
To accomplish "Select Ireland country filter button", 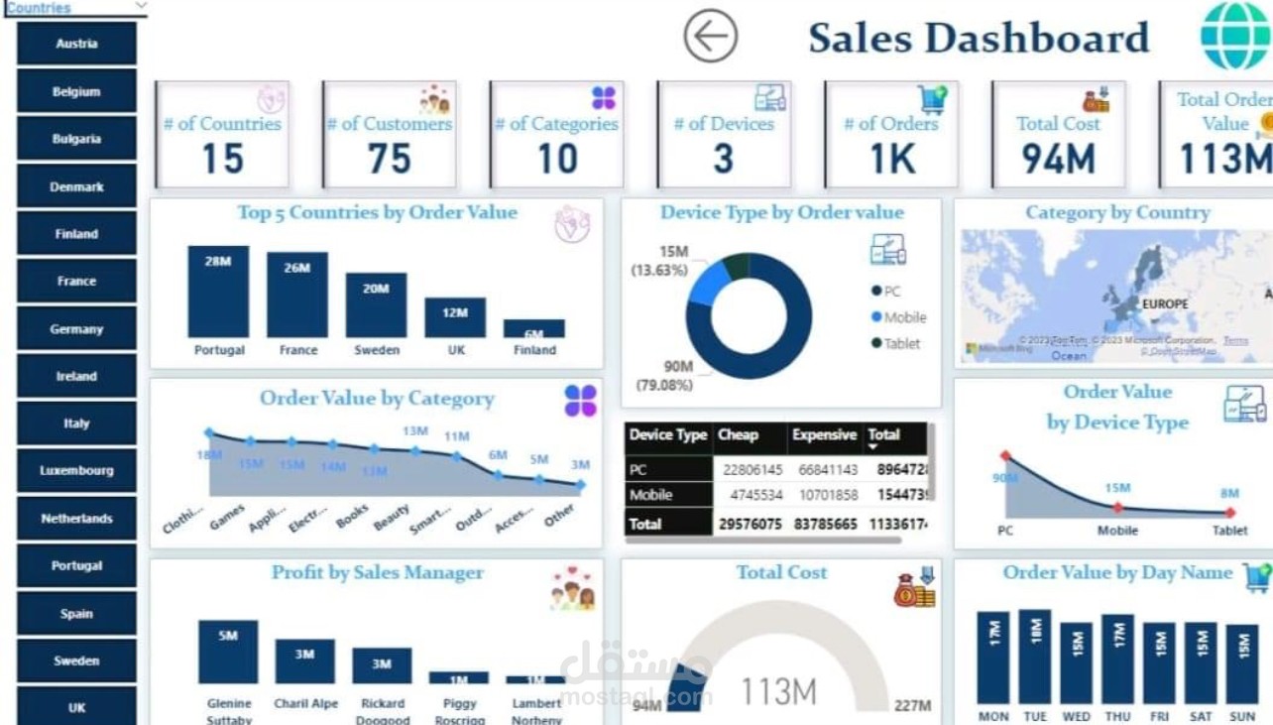I will pyautogui.click(x=76, y=376).
